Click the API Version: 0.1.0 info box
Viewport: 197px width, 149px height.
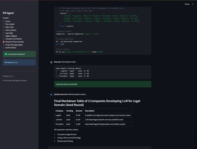19,62
